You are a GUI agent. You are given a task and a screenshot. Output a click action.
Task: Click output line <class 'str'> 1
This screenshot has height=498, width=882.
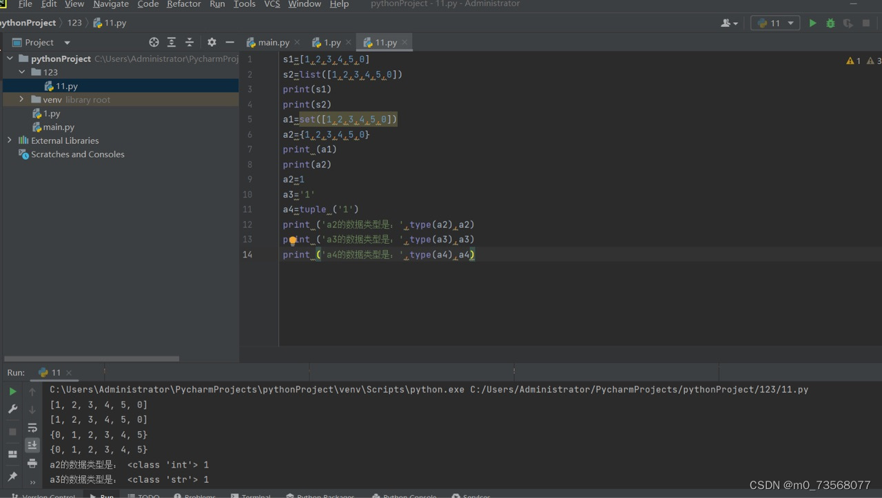[x=168, y=479]
